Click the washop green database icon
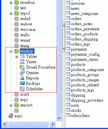The image size is (108, 129). [x=16, y=51]
